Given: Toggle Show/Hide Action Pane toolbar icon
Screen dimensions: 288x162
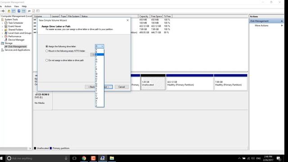Looking at the screenshot, I should point(23,11).
